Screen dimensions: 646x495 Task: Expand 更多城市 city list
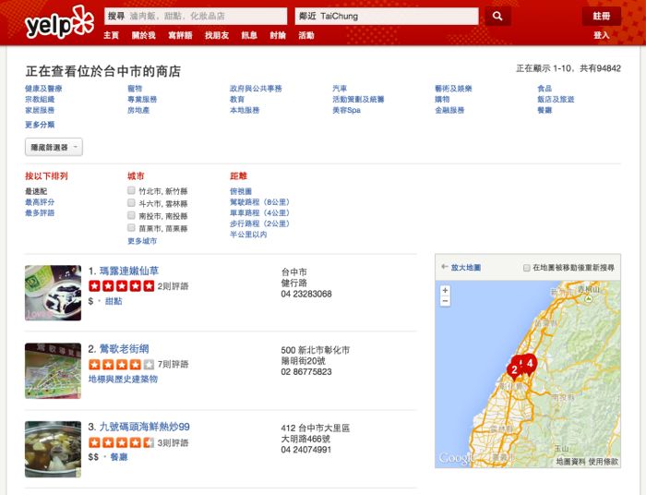click(142, 241)
